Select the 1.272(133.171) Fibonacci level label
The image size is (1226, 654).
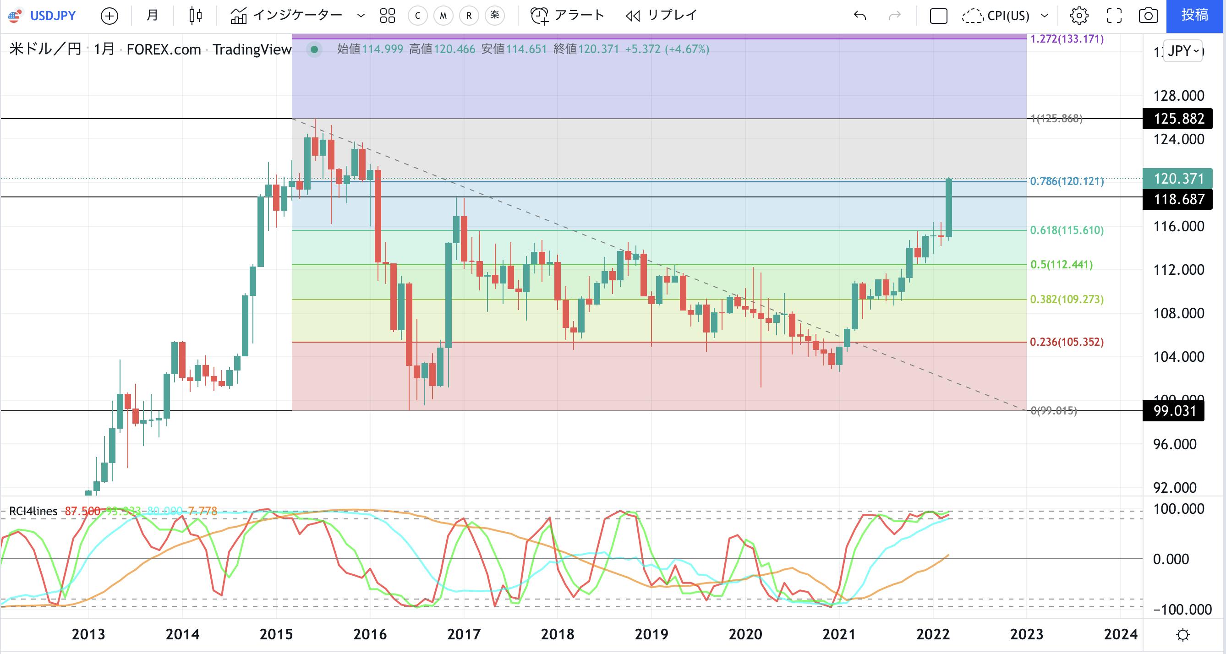coord(1067,38)
